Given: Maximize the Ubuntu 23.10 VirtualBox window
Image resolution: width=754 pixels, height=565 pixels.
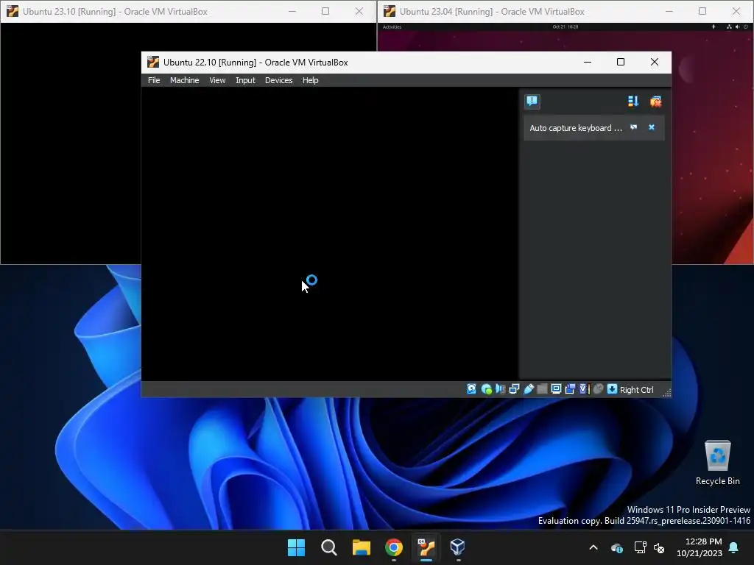Looking at the screenshot, I should pyautogui.click(x=325, y=11).
